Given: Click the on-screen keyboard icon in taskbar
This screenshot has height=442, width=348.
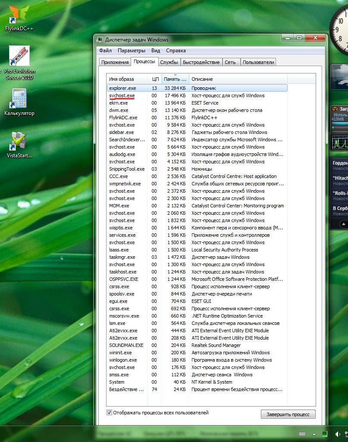Looking at the screenshot, I should point(302,434).
